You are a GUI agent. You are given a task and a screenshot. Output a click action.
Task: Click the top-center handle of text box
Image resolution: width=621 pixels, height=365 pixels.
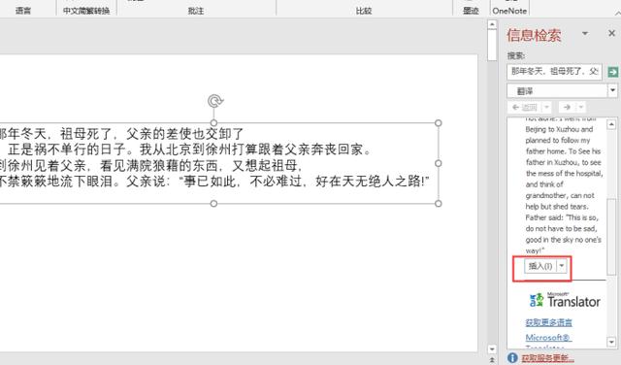[213, 123]
